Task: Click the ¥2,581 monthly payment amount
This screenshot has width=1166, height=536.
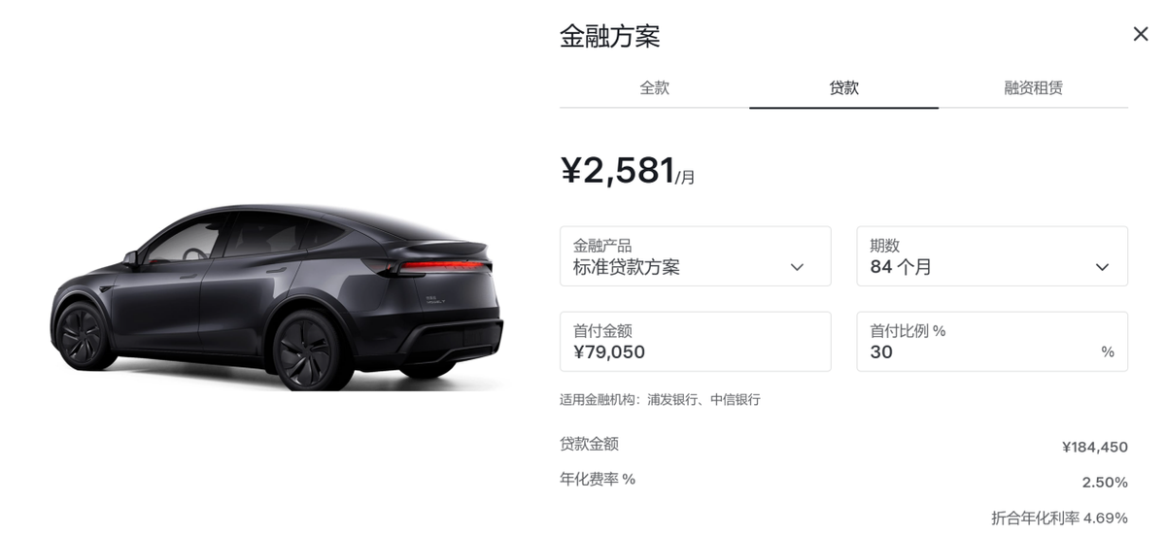Action: point(618,170)
